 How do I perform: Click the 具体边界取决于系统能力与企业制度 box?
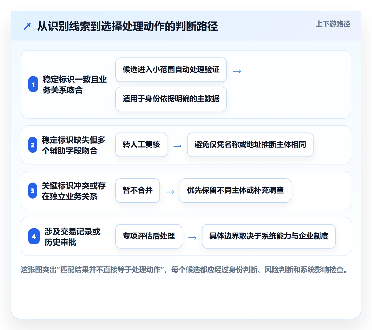(269, 236)
